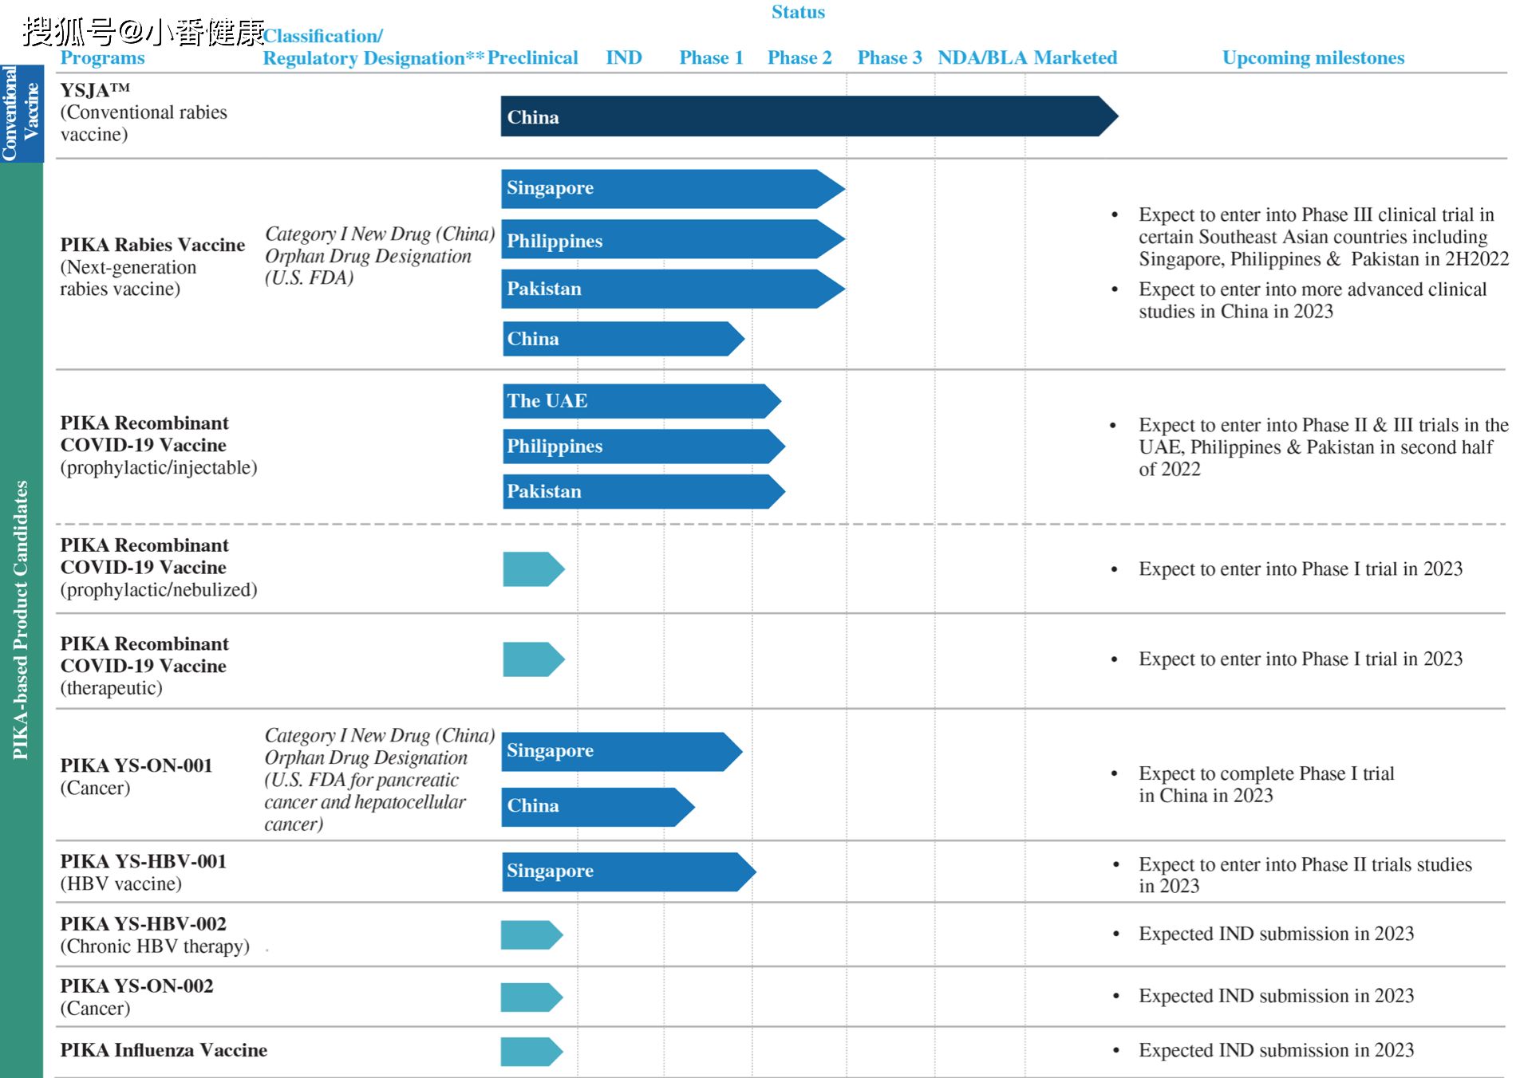This screenshot has height=1078, width=1516.
Task: Click the Programs column heading
Action: pos(102,57)
